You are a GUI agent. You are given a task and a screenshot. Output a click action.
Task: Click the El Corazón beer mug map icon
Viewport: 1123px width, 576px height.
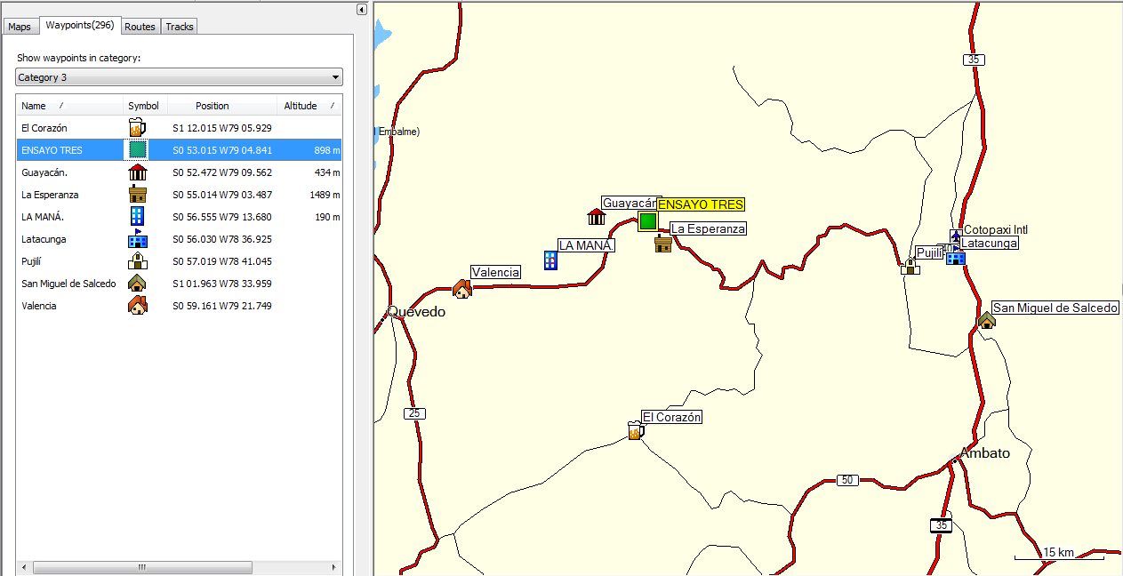click(x=635, y=431)
